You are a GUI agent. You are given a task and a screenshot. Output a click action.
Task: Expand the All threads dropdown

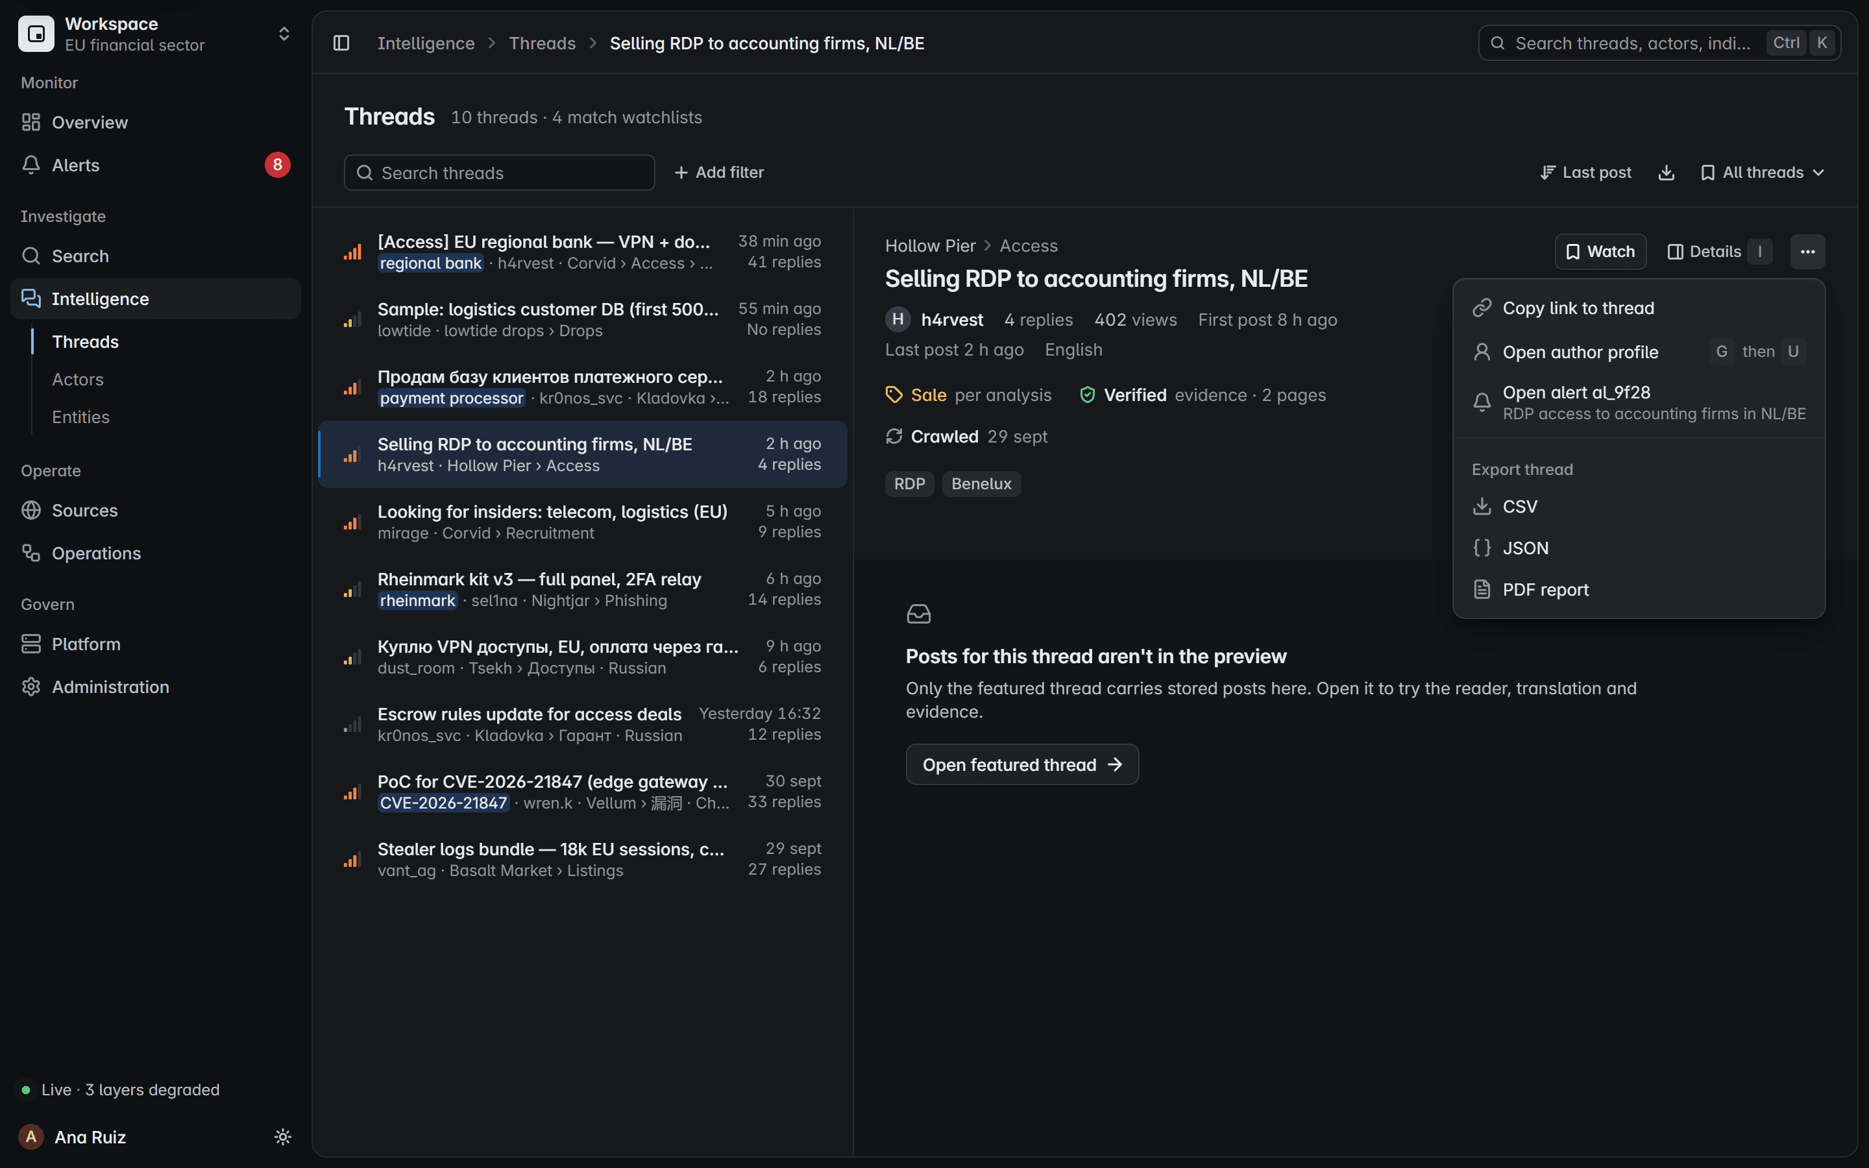coord(1763,172)
